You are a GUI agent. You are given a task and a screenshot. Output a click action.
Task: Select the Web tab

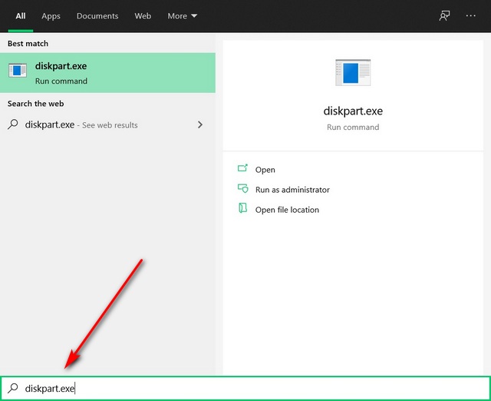[x=143, y=15]
